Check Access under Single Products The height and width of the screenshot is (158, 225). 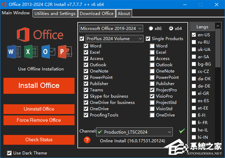[152, 59]
